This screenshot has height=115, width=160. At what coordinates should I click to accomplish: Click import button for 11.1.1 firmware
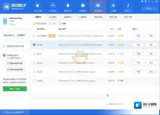(x=151, y=72)
